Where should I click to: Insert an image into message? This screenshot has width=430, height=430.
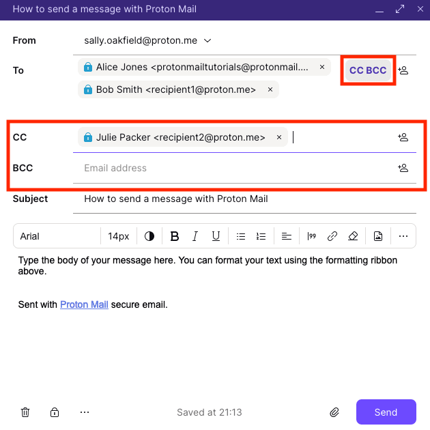click(x=378, y=236)
